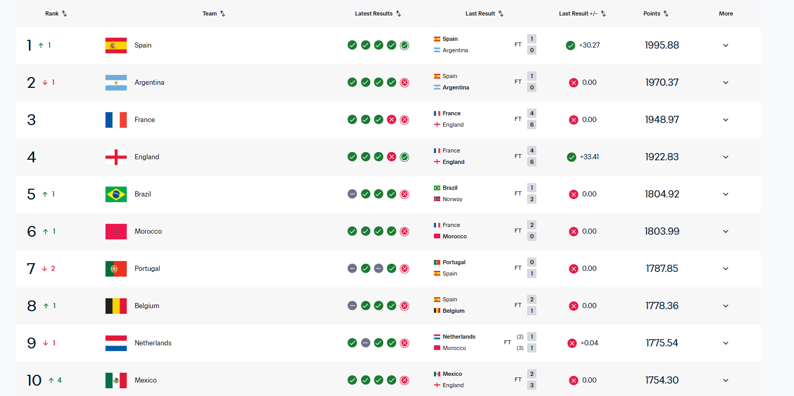Click the Netherlands large flag in the Team column
This screenshot has width=794, height=396.
[116, 343]
